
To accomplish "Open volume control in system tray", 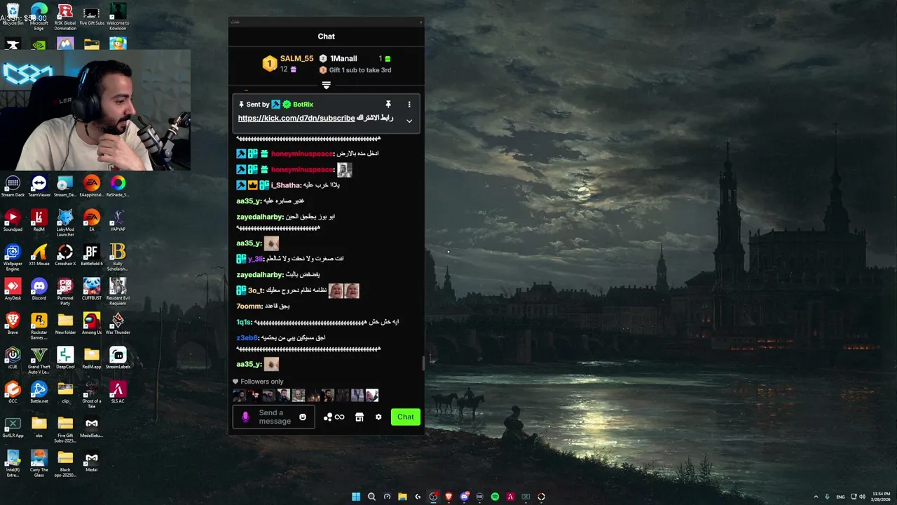I will pyautogui.click(x=862, y=497).
